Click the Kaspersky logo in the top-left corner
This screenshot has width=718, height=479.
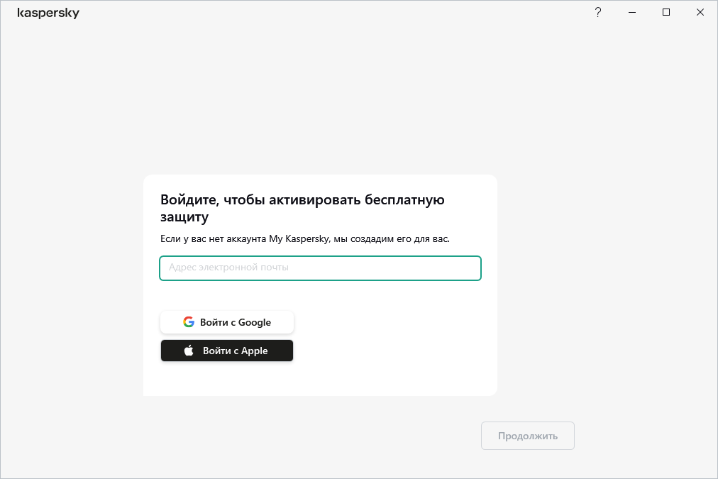tap(48, 12)
